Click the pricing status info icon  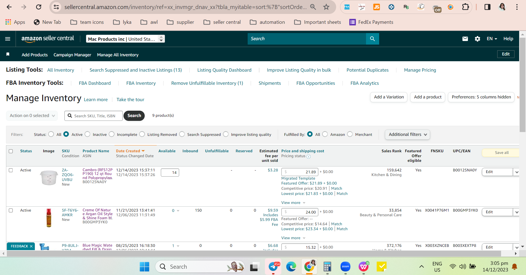tap(308, 157)
